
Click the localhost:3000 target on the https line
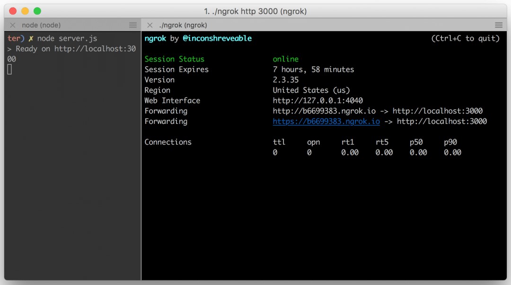click(x=441, y=121)
